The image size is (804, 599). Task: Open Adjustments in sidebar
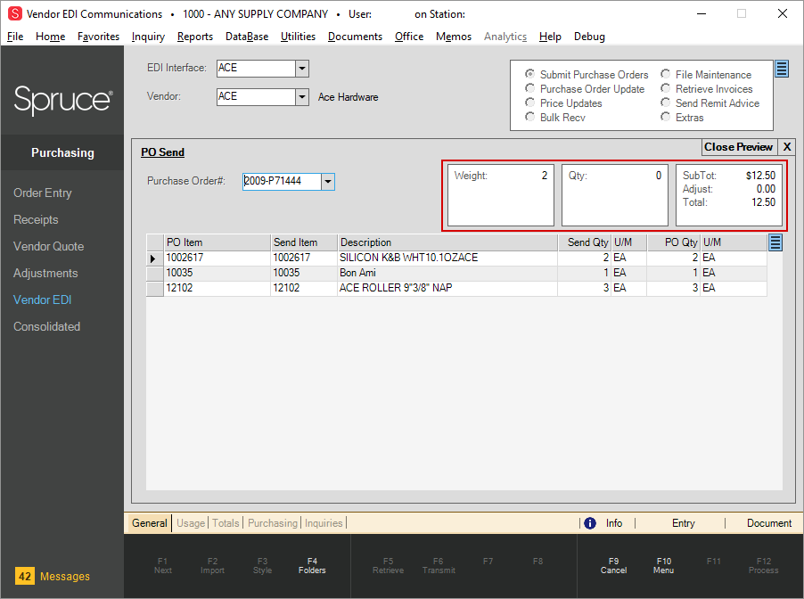45,273
